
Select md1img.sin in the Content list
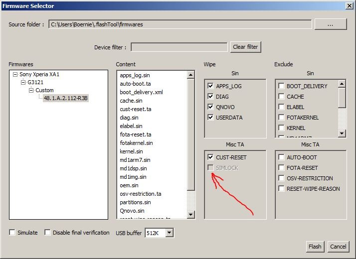(133, 177)
